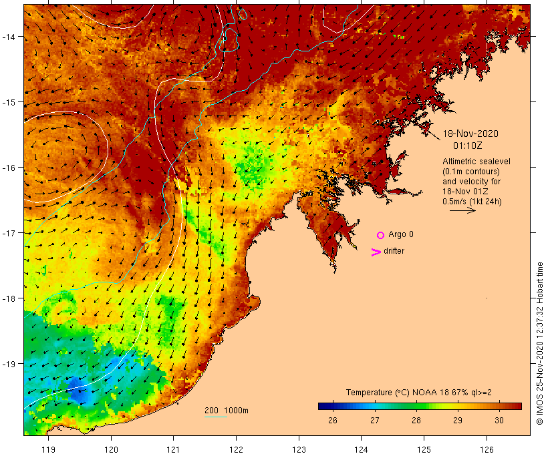
Task: Click the latitude label -17
Action: click(8, 232)
